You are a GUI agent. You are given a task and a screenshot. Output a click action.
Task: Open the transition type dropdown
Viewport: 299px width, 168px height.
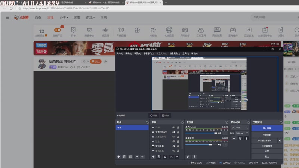click(x=240, y=127)
